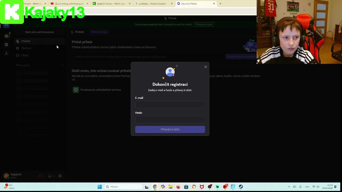This screenshot has height=192, width=342.
Task: Show hidden system tray icons
Action: click(289, 187)
